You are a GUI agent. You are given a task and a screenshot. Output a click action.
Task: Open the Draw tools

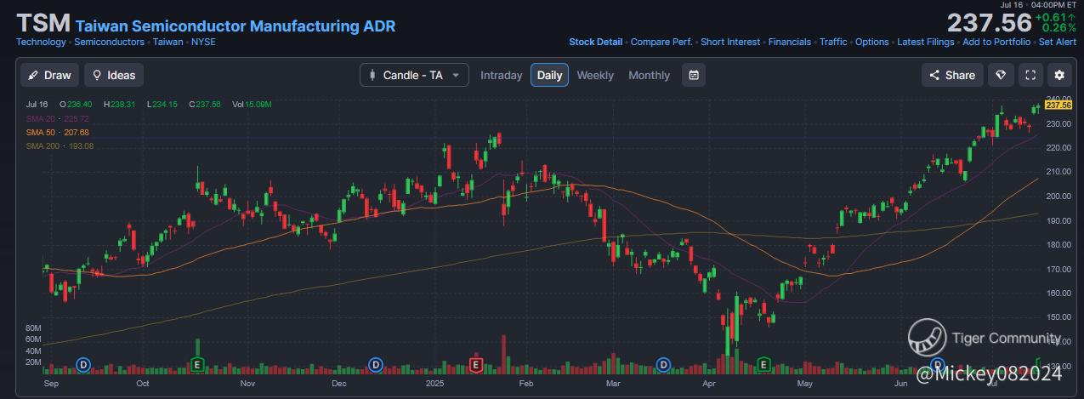click(49, 75)
